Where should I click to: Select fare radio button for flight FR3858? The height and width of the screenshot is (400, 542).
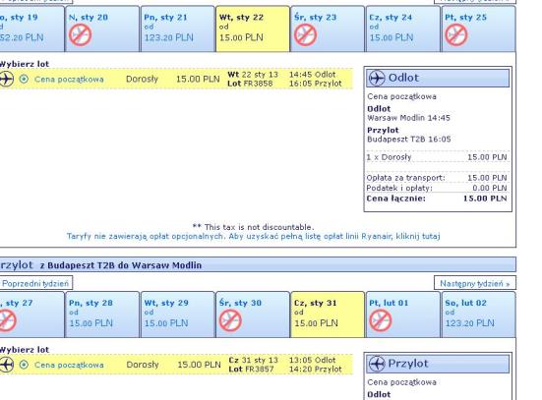pos(24,79)
